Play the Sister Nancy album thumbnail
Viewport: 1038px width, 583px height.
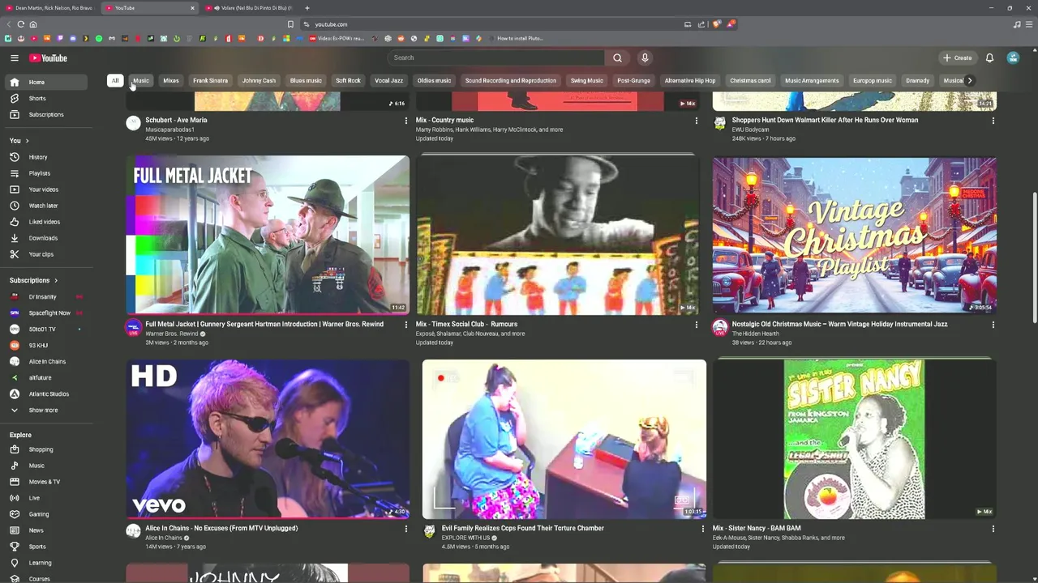point(854,439)
